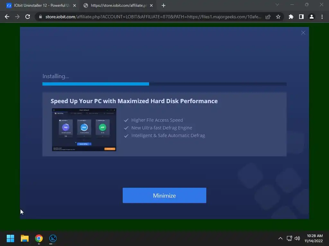Viewport: 329px width, 246px height.
Task: Reload the current page
Action: (x=28, y=17)
